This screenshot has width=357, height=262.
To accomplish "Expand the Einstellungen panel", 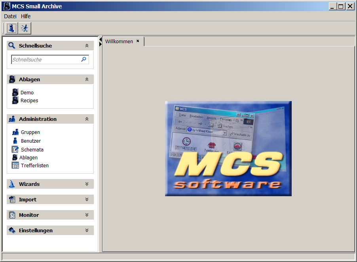I will 87,230.
